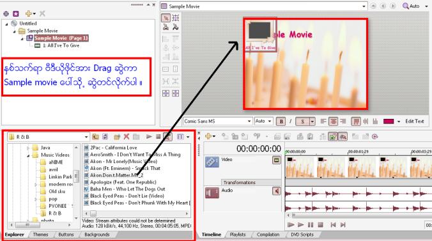Open the Playlists tab
The width and height of the screenshot is (432, 241).
point(238,235)
